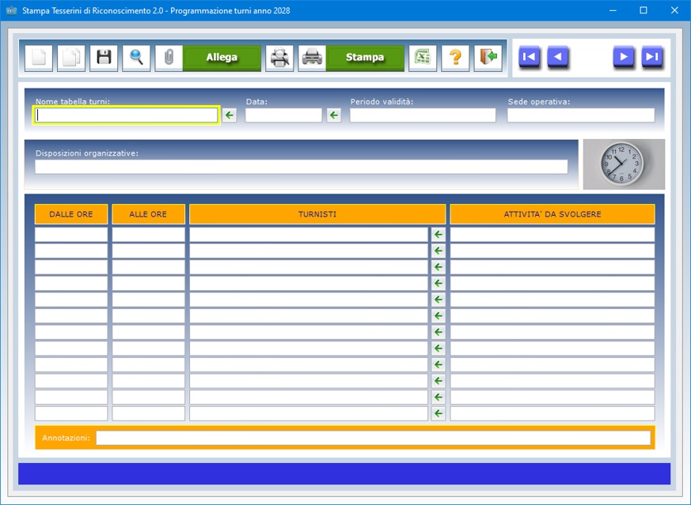Open search with the magnifying glass icon
Screen dimensions: 691x505
137,58
